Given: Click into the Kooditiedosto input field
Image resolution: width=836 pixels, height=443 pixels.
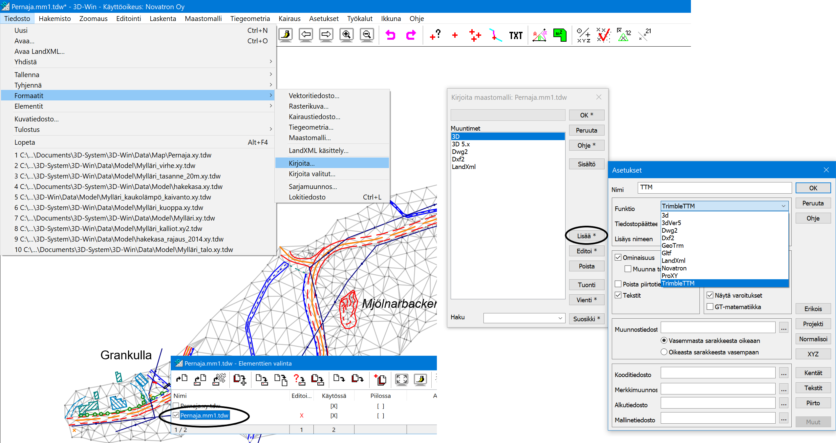Looking at the screenshot, I should [718, 373].
